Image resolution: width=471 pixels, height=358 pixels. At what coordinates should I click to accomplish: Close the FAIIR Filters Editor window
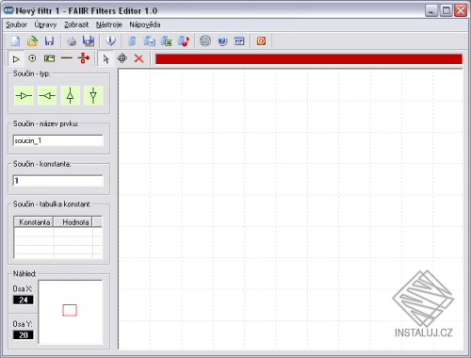coord(461,10)
